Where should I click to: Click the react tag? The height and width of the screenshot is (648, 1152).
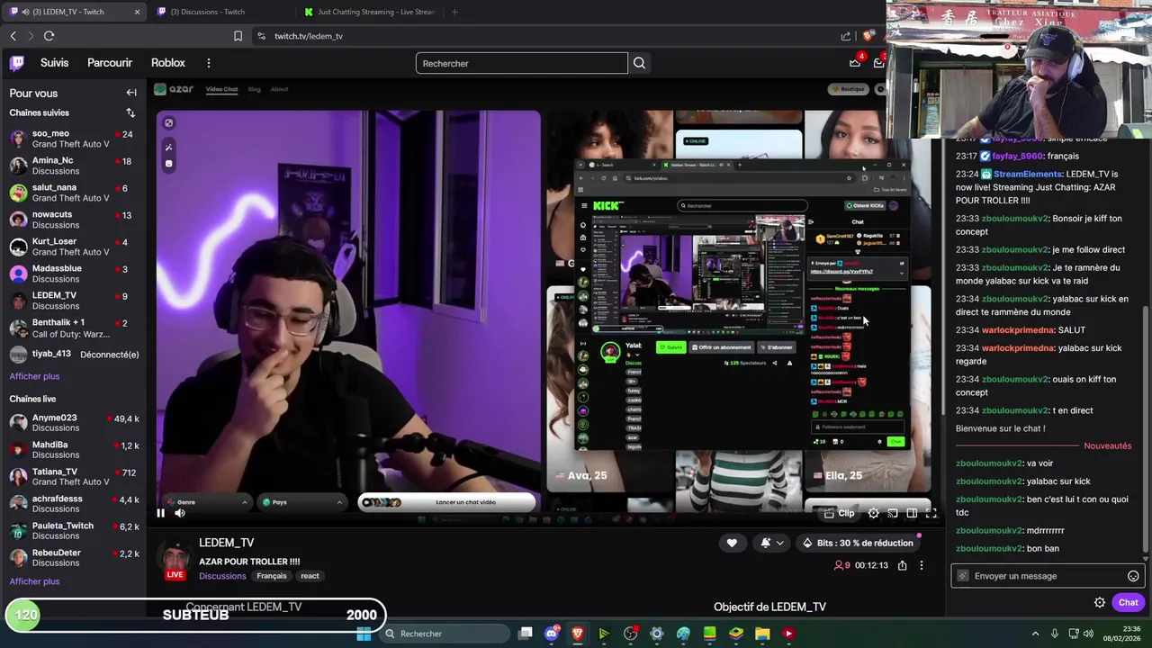310,576
